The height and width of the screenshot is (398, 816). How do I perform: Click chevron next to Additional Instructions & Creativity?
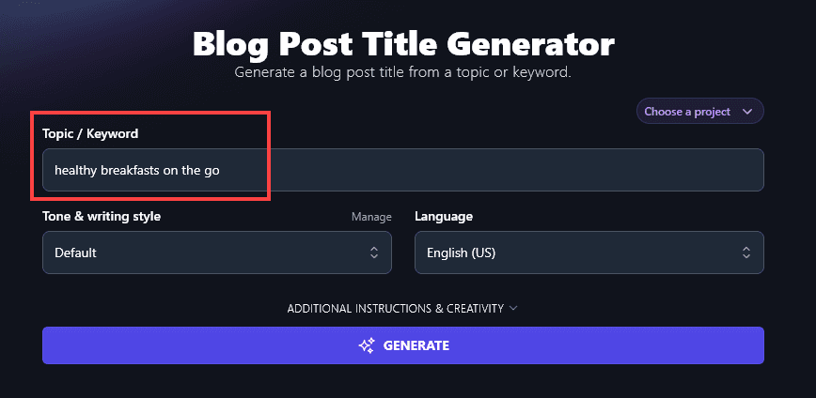coord(513,308)
